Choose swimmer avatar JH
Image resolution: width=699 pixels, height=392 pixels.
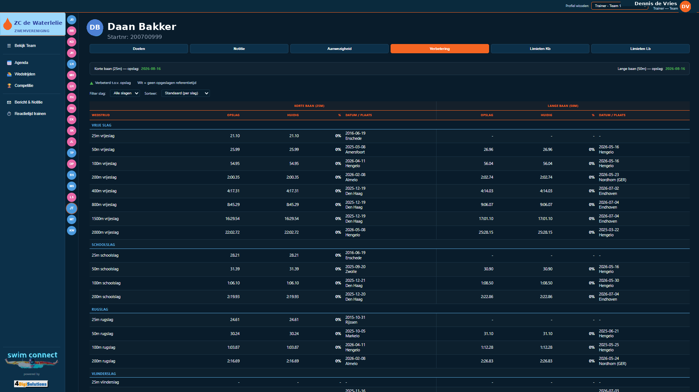72,53
